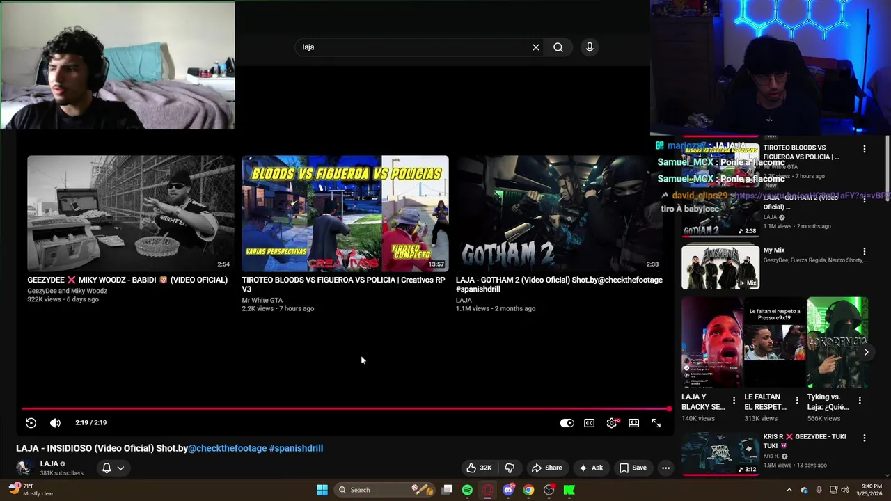Open options for 'LAJA Y BLACKY' short
The height and width of the screenshot is (501, 891).
[734, 401]
